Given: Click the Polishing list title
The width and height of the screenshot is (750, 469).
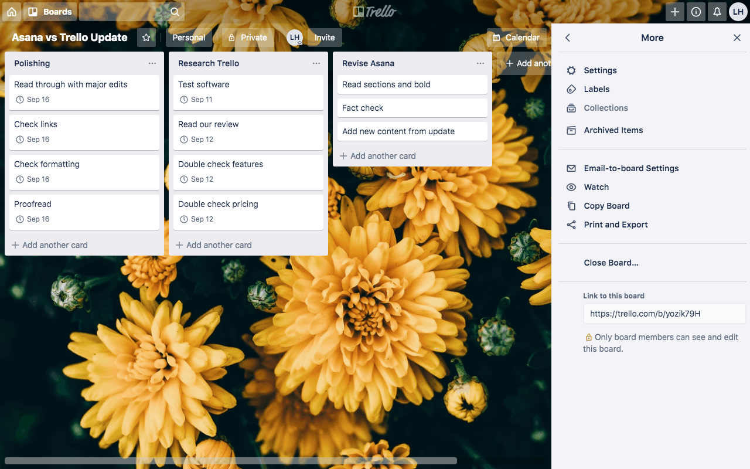Looking at the screenshot, I should pos(32,63).
